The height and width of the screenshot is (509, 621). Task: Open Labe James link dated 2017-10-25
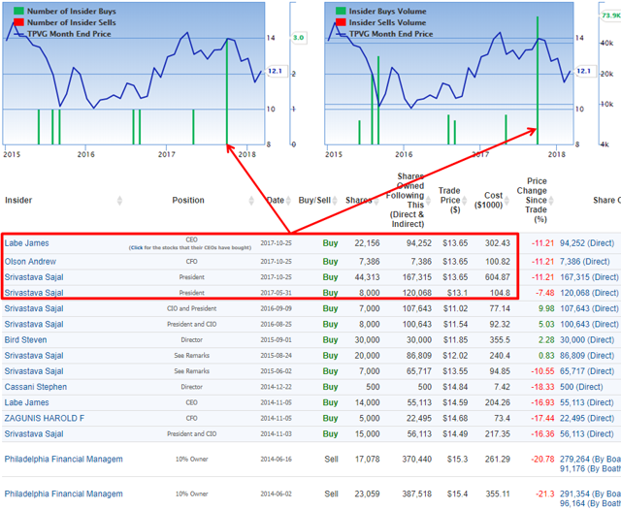[x=26, y=243]
